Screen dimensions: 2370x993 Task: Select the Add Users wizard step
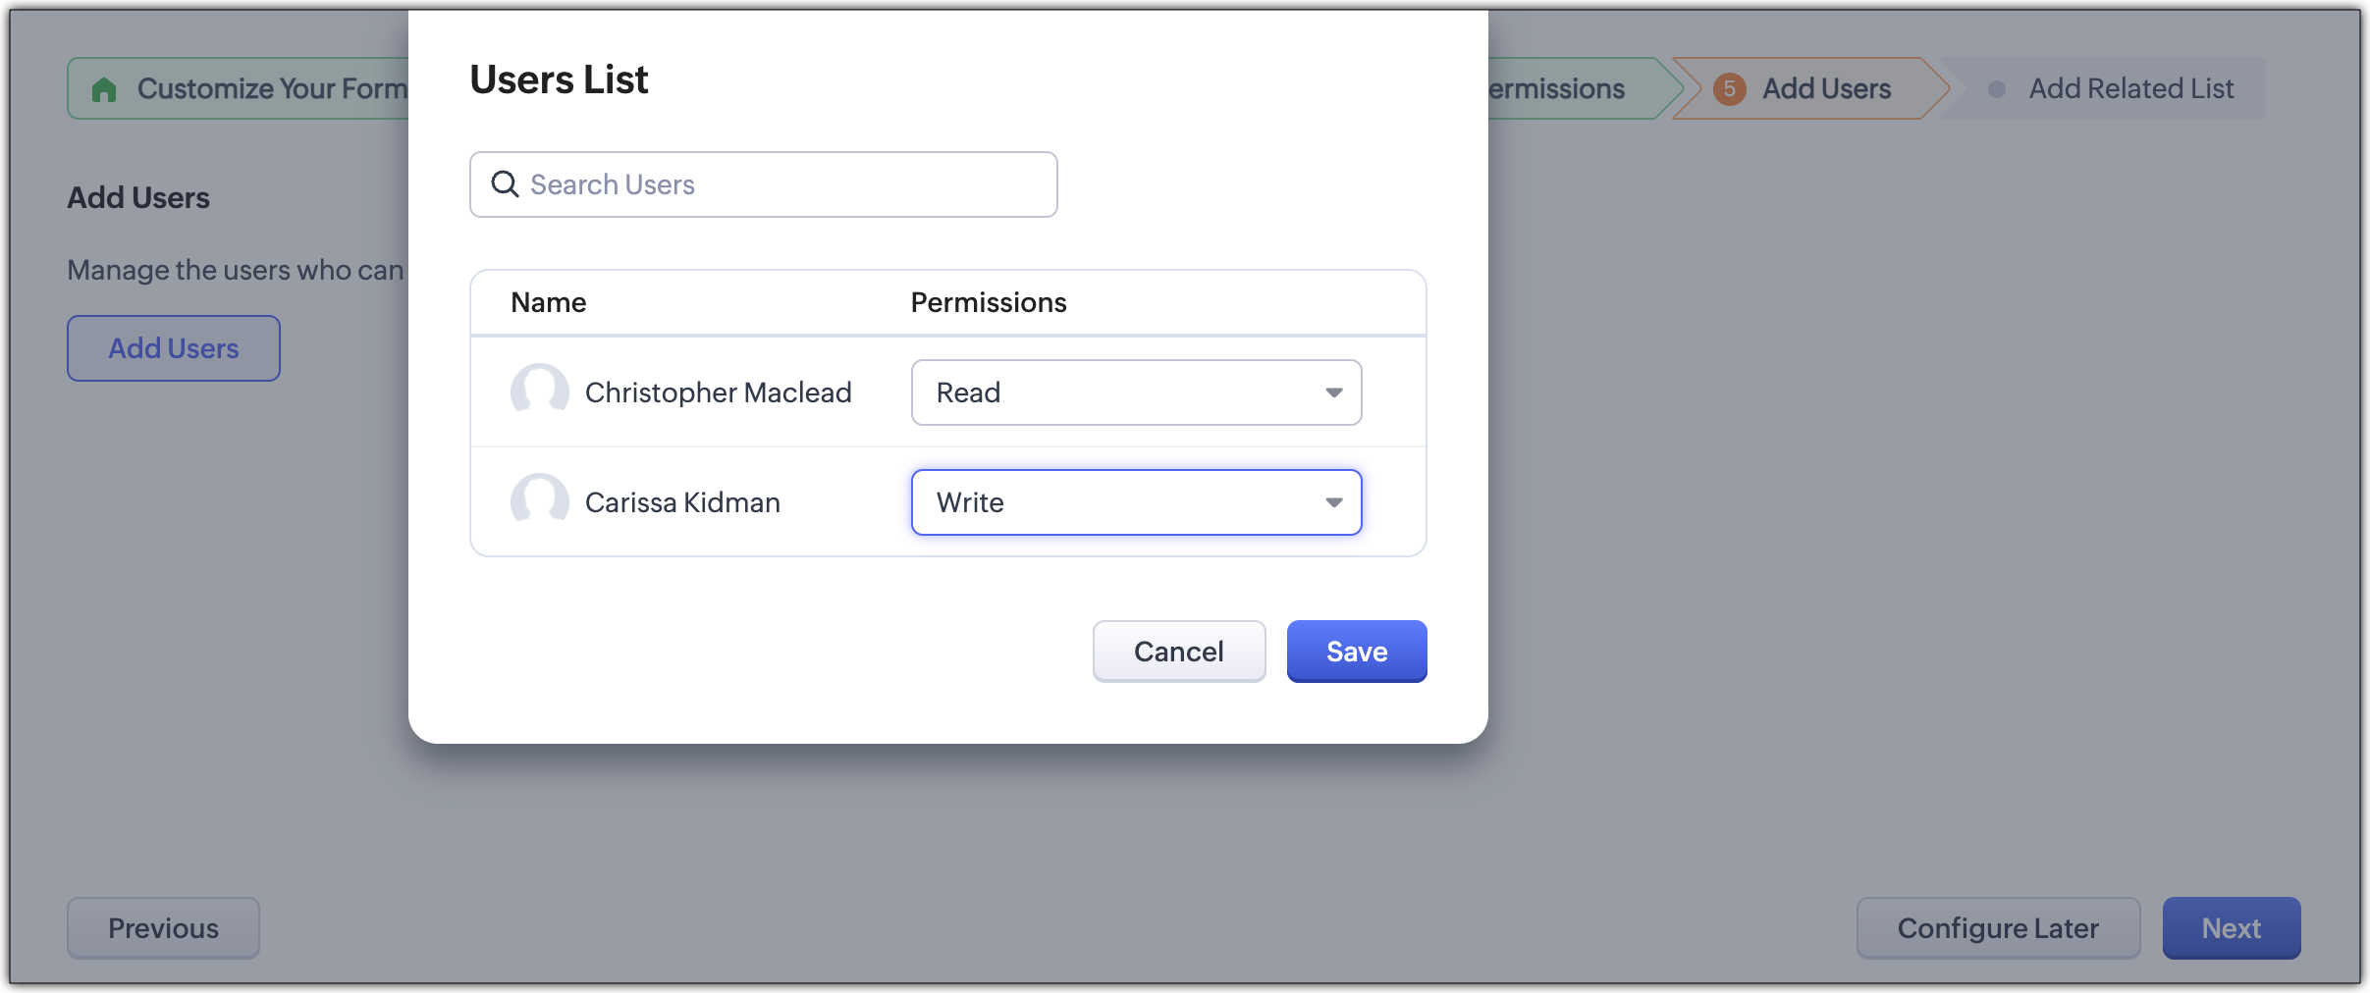pos(1825,89)
